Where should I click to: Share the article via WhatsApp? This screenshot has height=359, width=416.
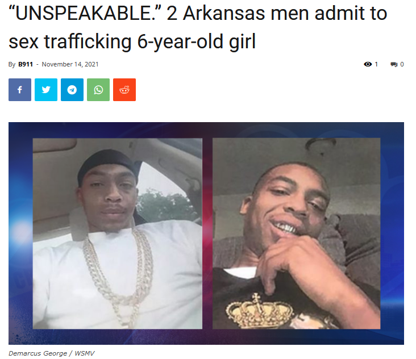click(98, 90)
